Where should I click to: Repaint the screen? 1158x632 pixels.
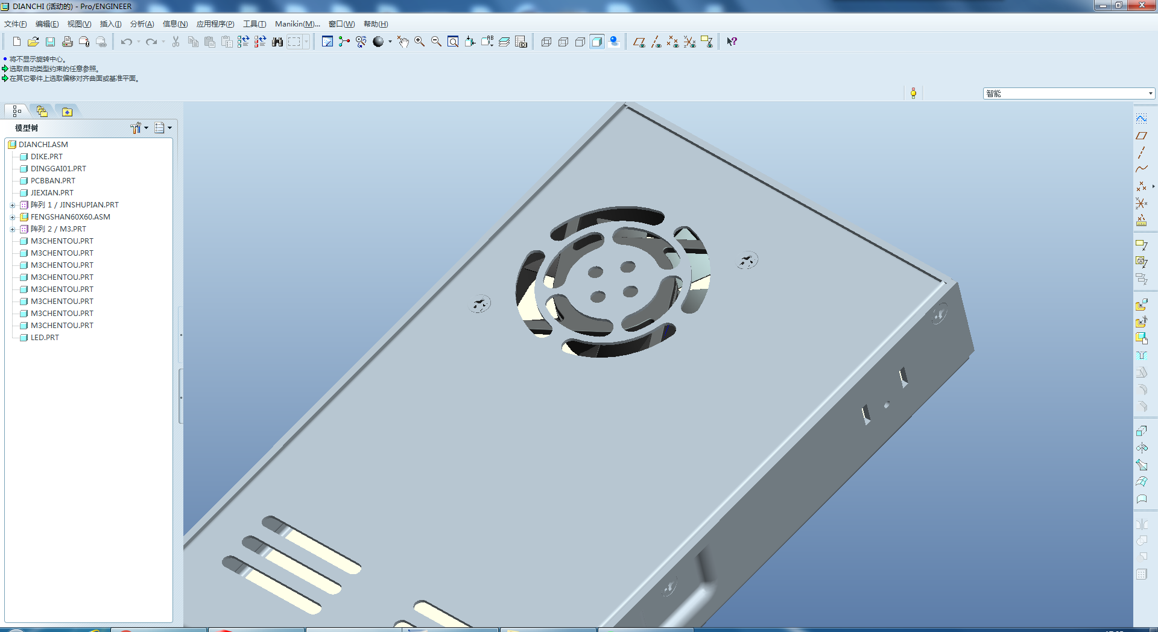point(327,42)
